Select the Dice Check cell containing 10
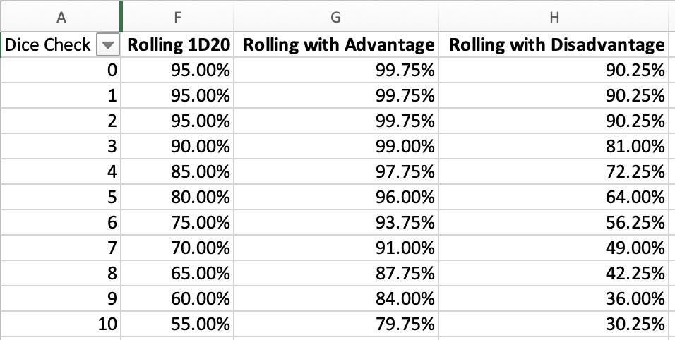The height and width of the screenshot is (340, 675). tap(60, 324)
